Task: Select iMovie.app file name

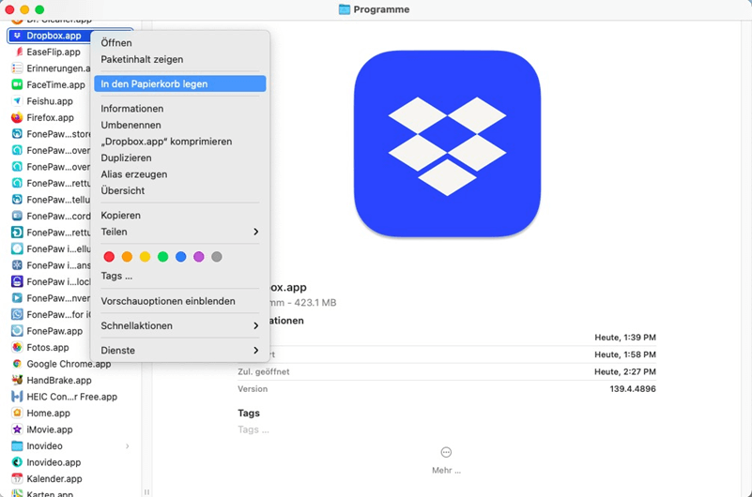Action: 50,429
